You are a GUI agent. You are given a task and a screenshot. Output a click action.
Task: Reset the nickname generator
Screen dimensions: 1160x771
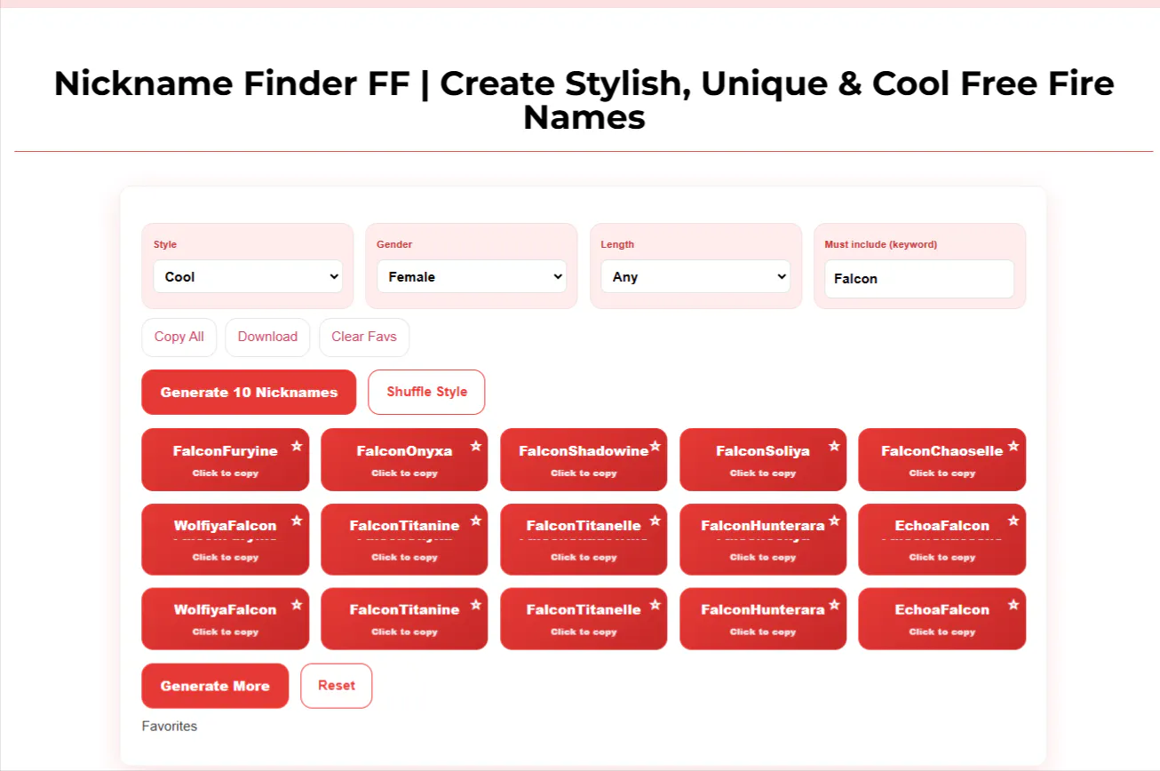[x=337, y=686]
